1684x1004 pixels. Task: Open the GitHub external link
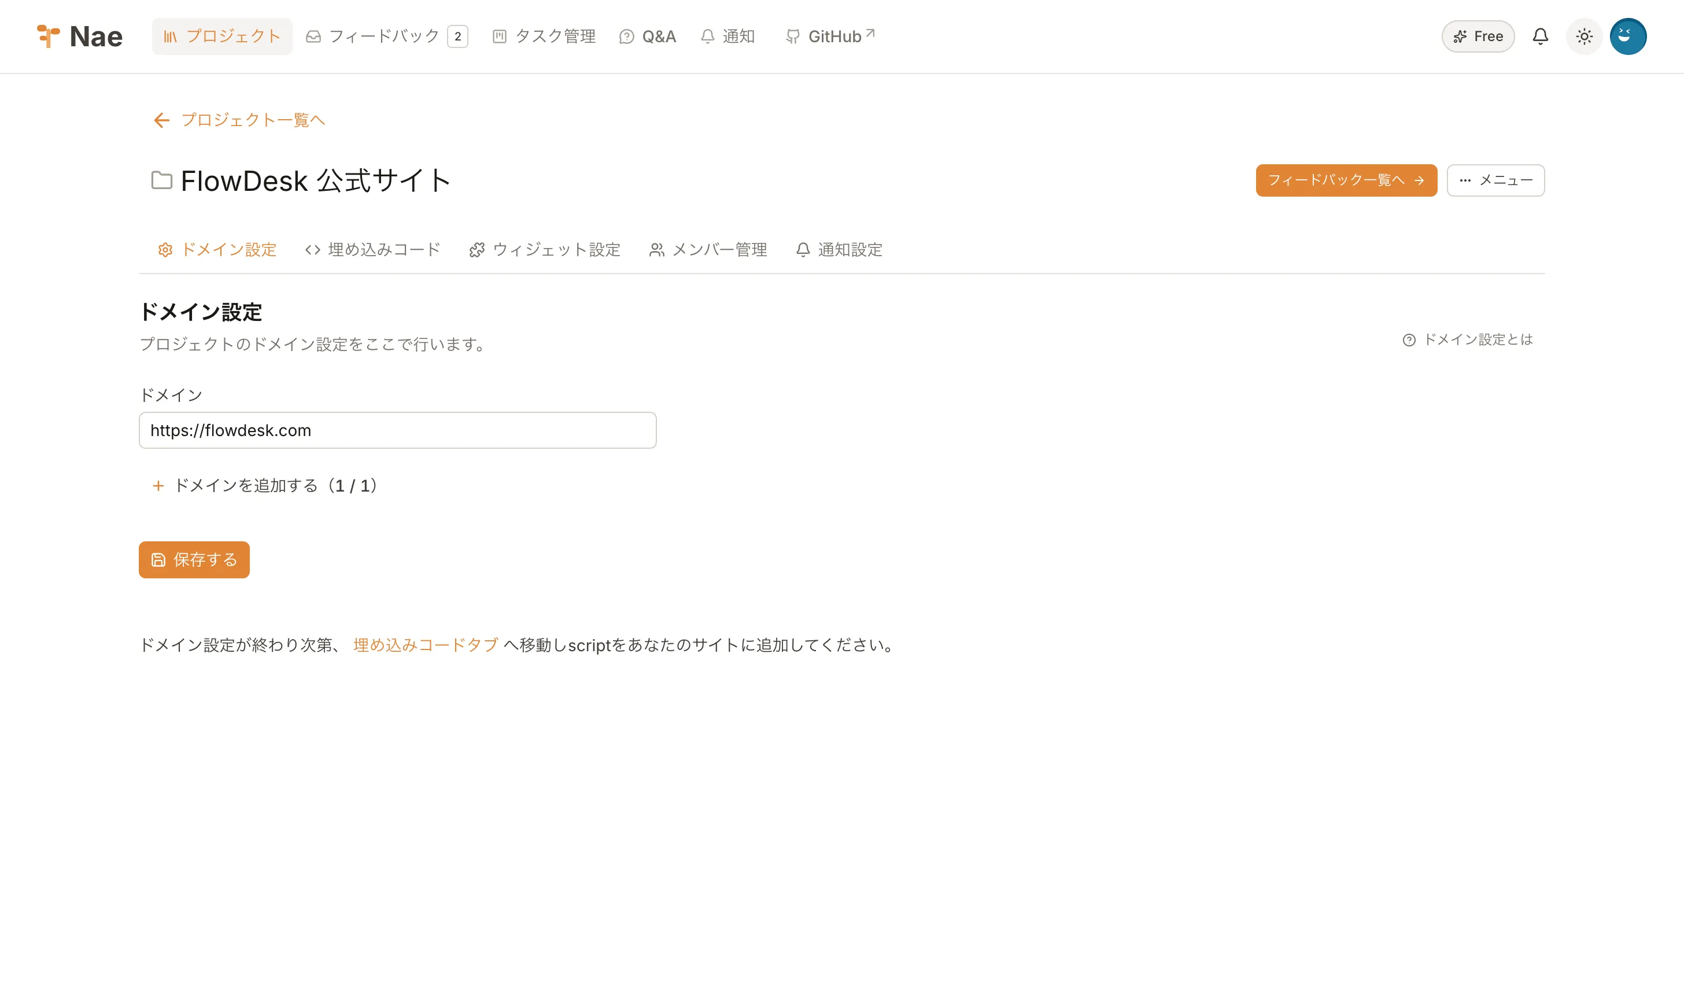click(830, 36)
